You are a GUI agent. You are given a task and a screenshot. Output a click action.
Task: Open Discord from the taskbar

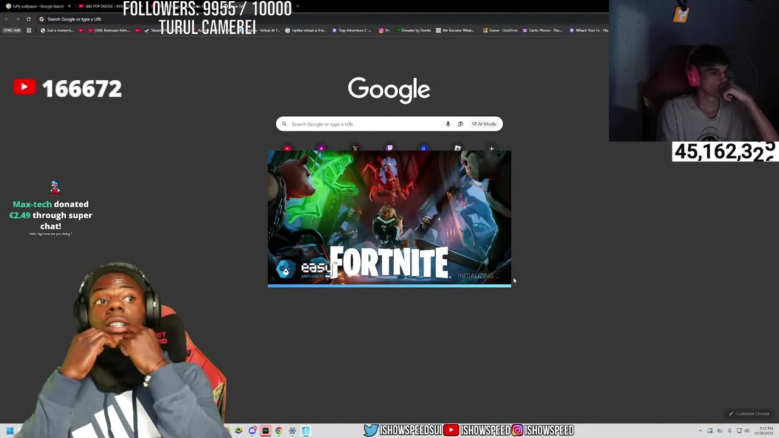[253, 431]
